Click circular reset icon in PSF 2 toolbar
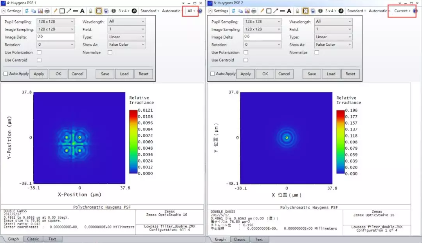Screen dimensions: 422x243 pyautogui.click(x=341, y=11)
